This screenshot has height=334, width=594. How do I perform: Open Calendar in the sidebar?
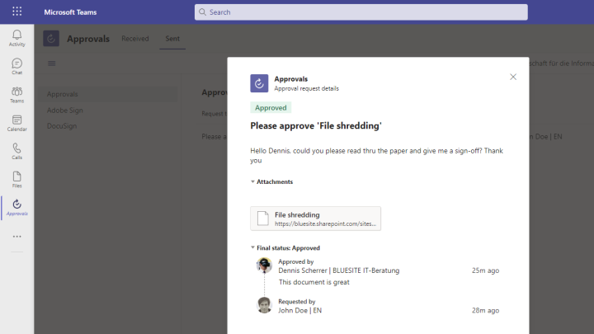tap(17, 123)
